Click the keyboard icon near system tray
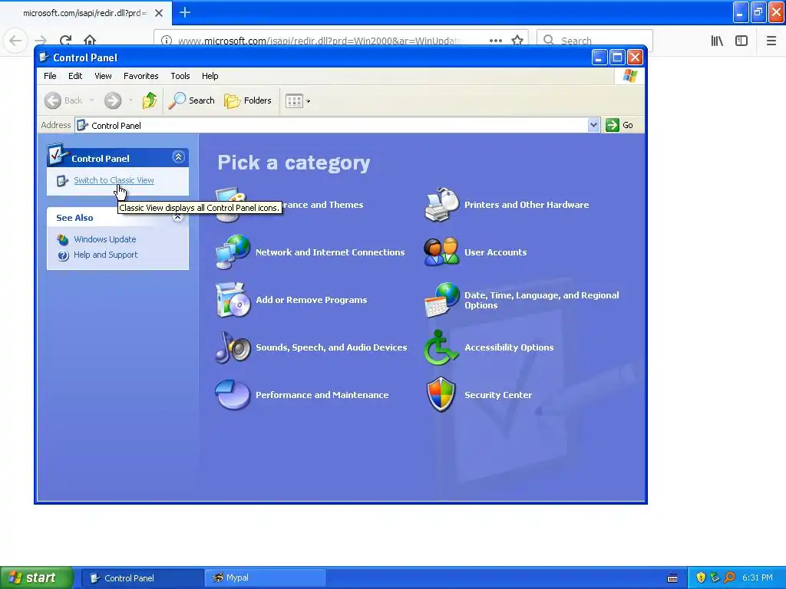This screenshot has height=589, width=786. pyautogui.click(x=672, y=578)
